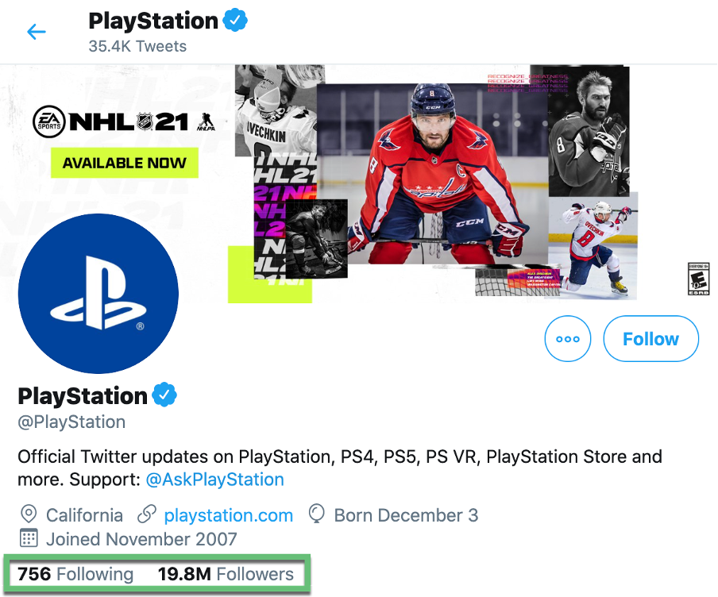
Task: Click the @PlayStation handle text
Action: click(x=71, y=422)
